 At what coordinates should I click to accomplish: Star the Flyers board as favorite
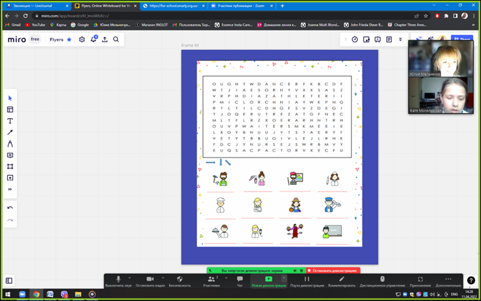coord(69,39)
